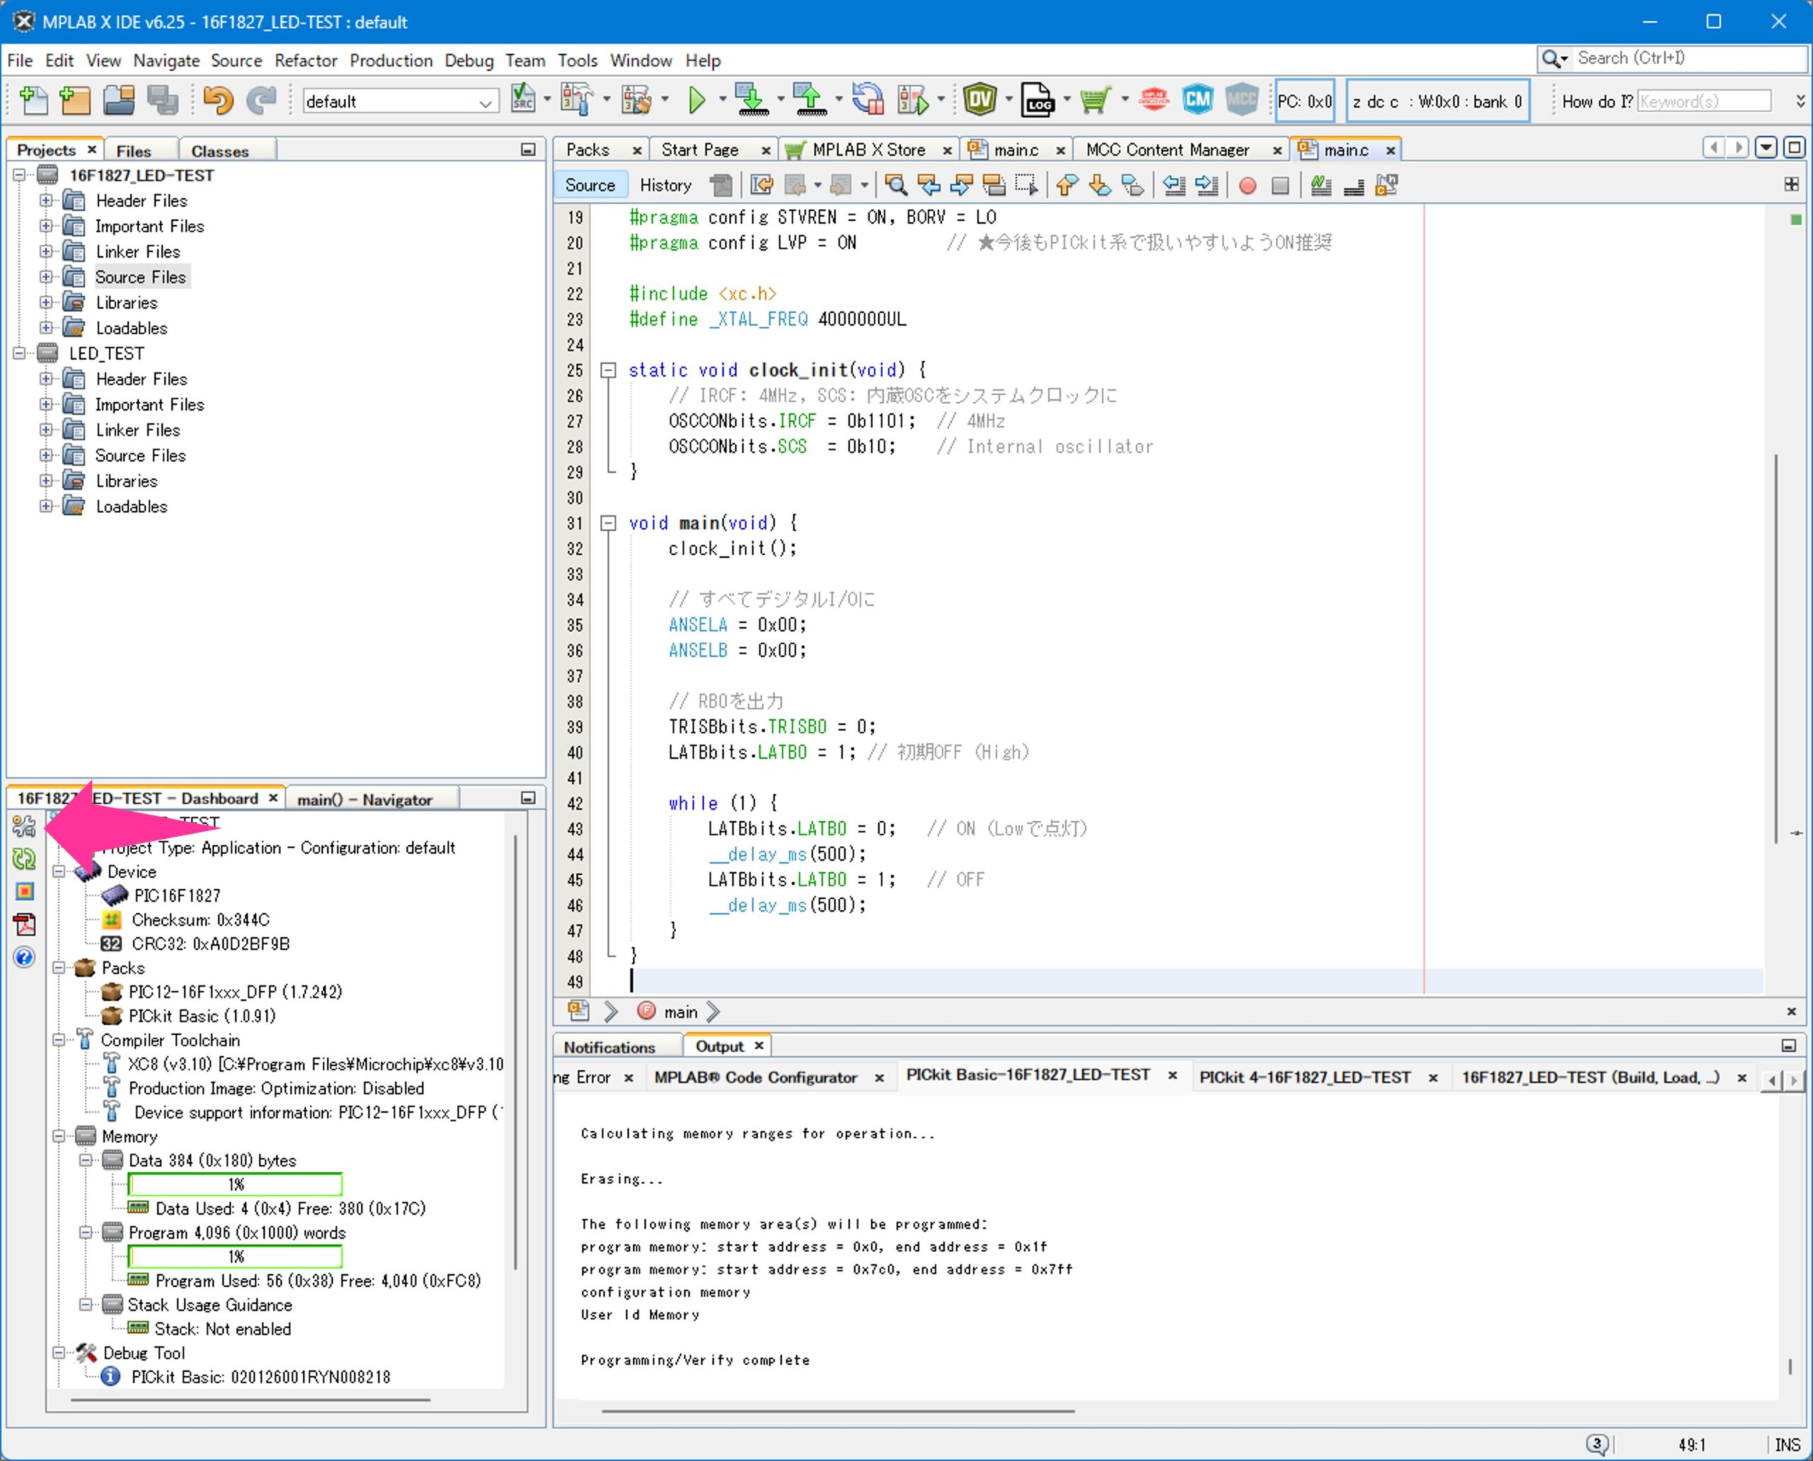Open the PICkit 4-16F1827_LED-TEST output tab
Viewport: 1813px width, 1461px height.
(x=1304, y=1077)
